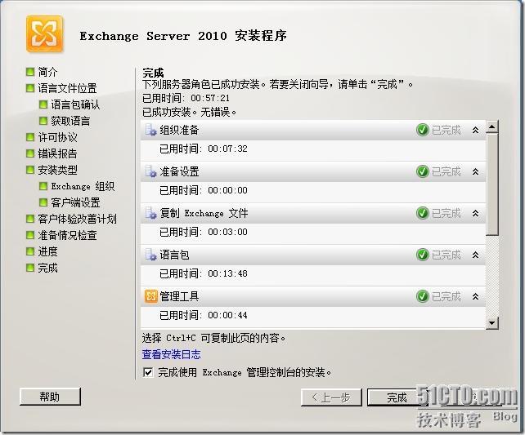
Task: Click green square beside 简介
Action: (30, 72)
